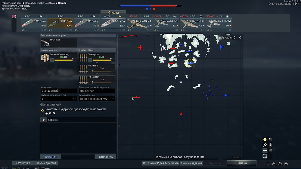Select the HMS Daring ship card

click(87, 23)
